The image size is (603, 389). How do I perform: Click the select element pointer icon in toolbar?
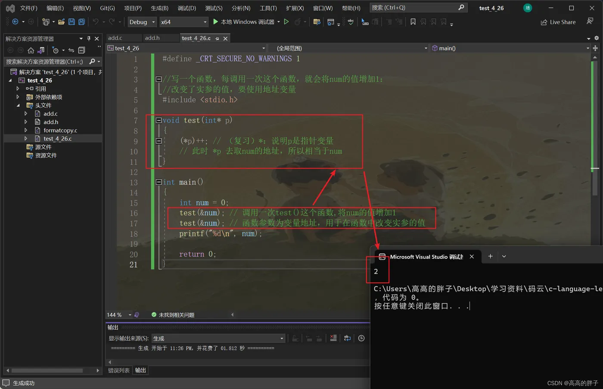click(365, 22)
